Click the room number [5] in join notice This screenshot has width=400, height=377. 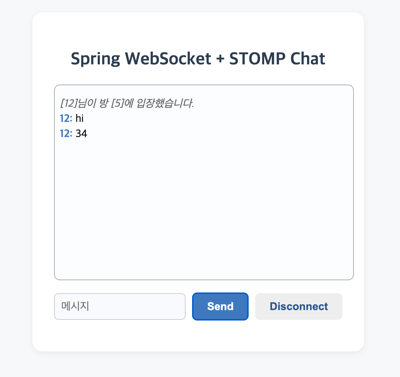[117, 103]
